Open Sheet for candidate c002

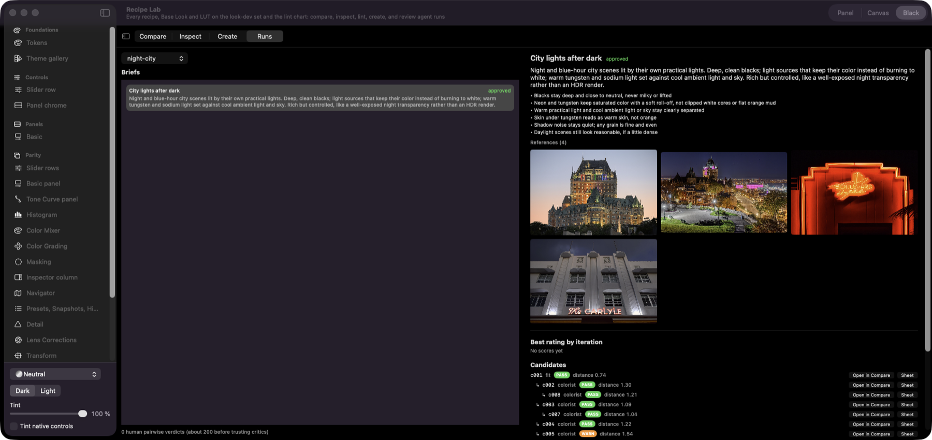click(907, 385)
